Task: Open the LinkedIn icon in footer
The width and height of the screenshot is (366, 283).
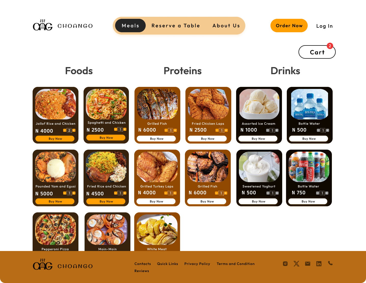Action: [x=319, y=264]
